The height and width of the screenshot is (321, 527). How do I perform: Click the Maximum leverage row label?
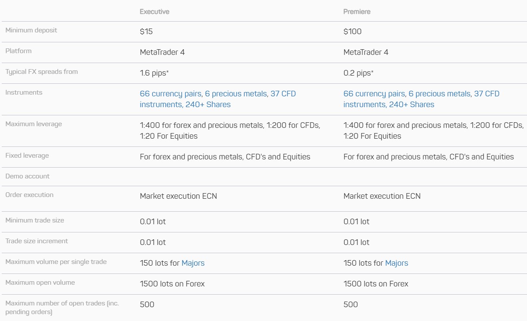coord(34,124)
